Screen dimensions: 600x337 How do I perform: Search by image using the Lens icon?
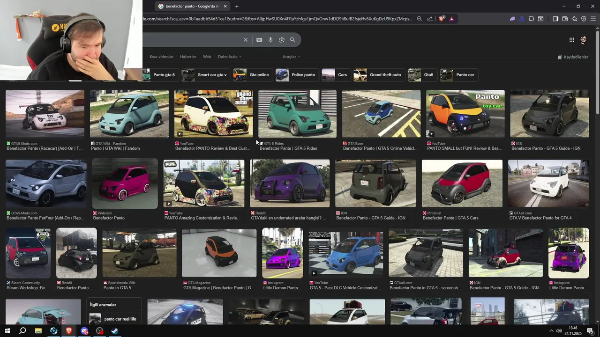click(x=282, y=40)
